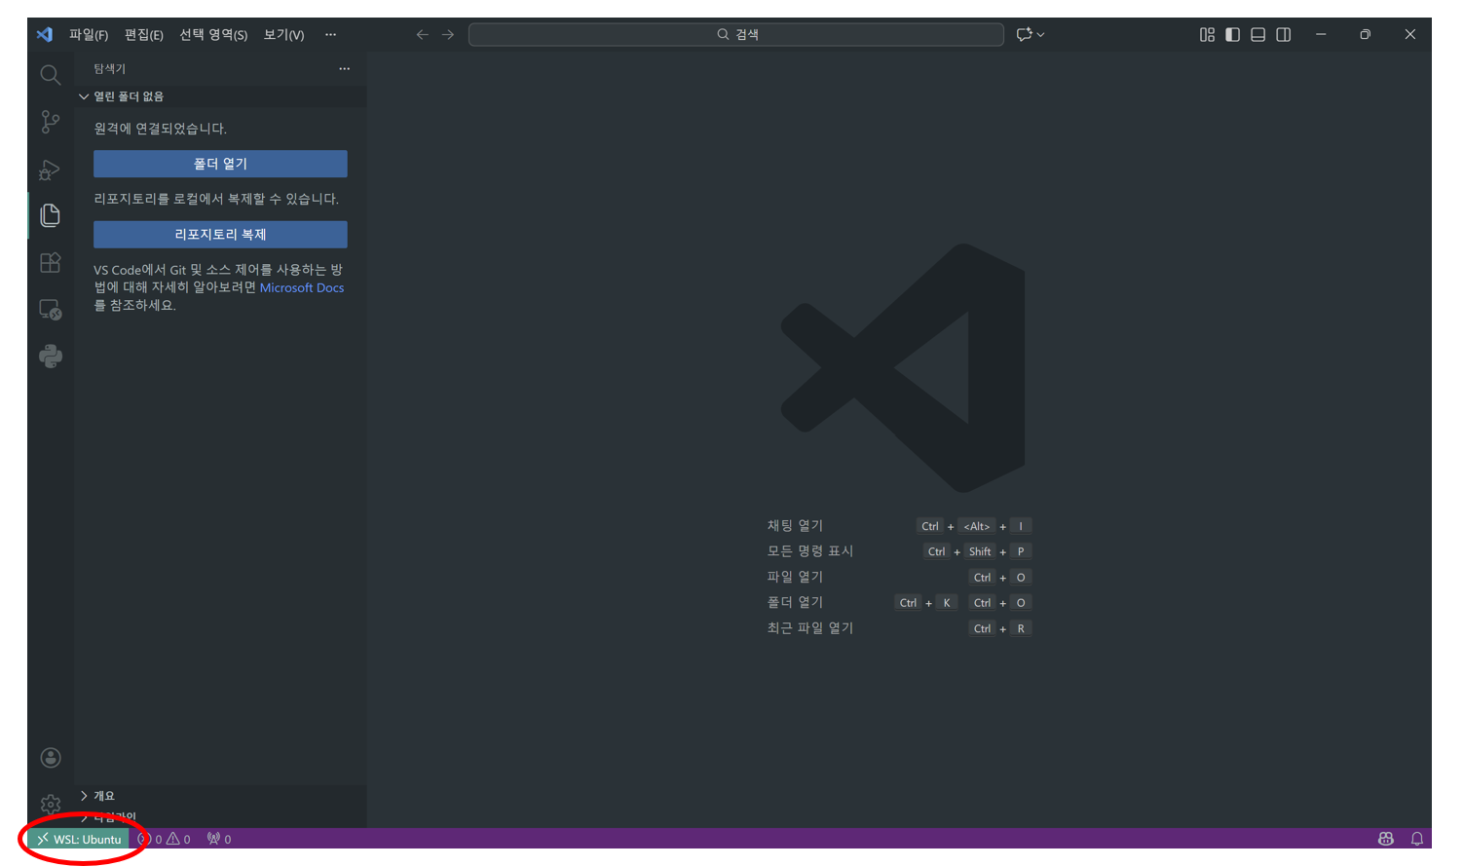Open the Search view in activity bar
The width and height of the screenshot is (1463, 867).
51,75
